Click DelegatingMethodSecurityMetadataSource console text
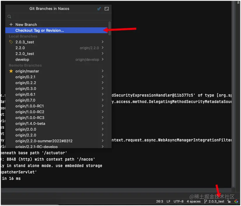 [x=190, y=102]
